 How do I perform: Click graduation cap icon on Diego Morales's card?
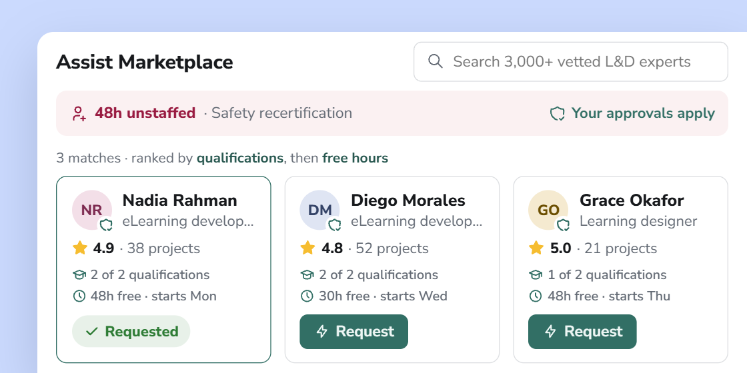[x=307, y=275]
